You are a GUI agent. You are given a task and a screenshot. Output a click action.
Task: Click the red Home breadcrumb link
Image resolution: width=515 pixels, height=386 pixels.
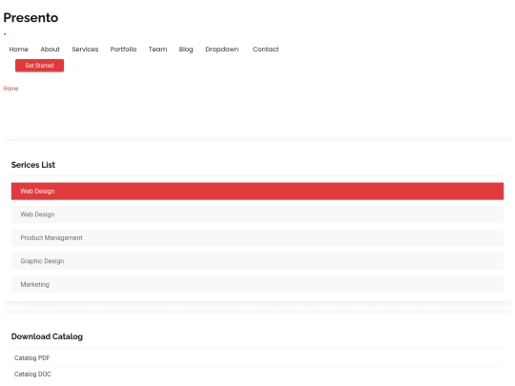click(x=10, y=89)
